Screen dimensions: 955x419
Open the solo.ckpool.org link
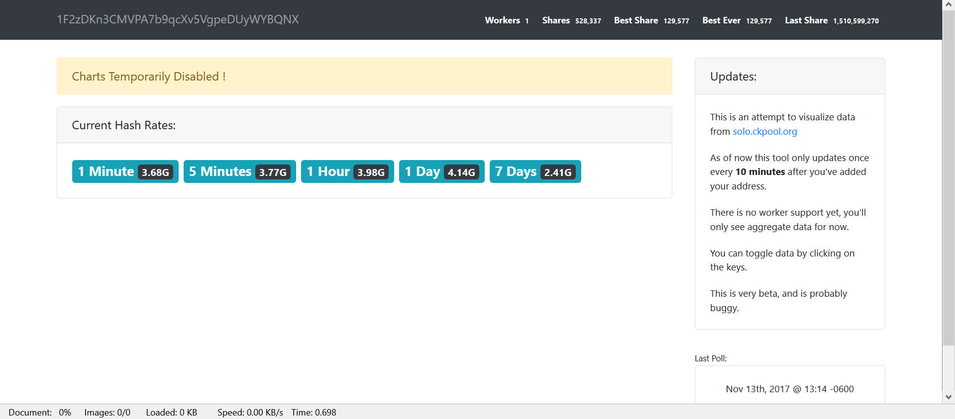[x=764, y=132]
